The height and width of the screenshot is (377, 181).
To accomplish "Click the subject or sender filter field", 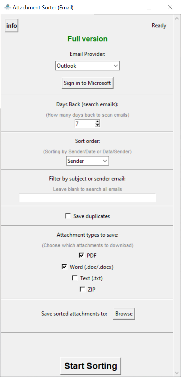I will (x=87, y=198).
